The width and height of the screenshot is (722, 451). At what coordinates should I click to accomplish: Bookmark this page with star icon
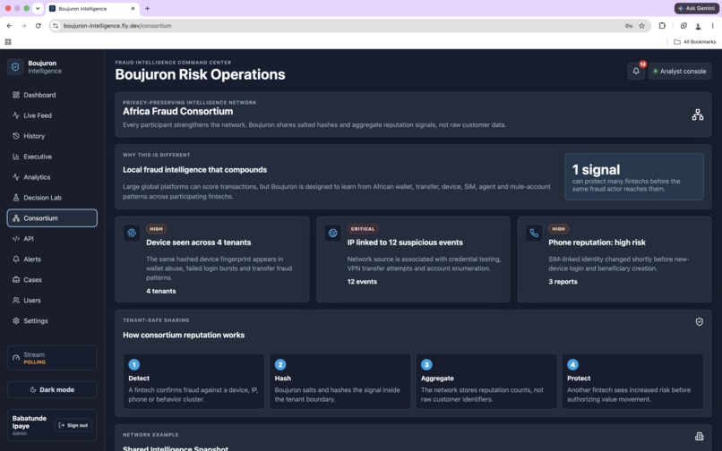click(x=641, y=26)
